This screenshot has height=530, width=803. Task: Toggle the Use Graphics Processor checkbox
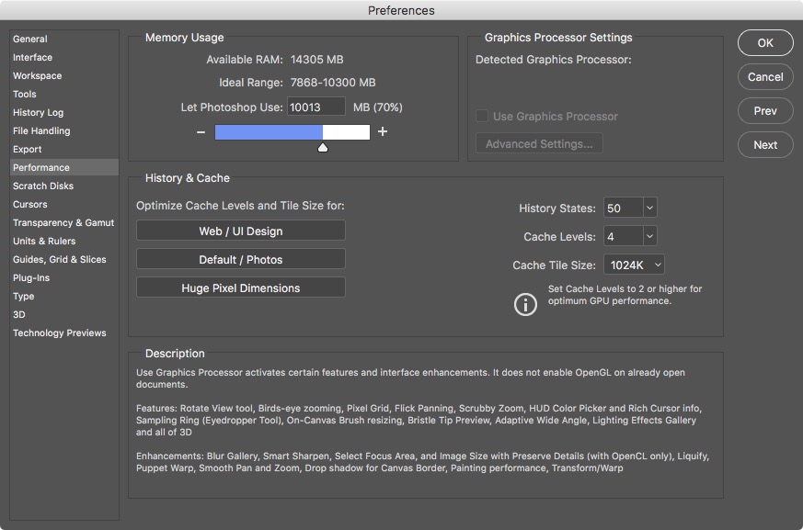482,116
